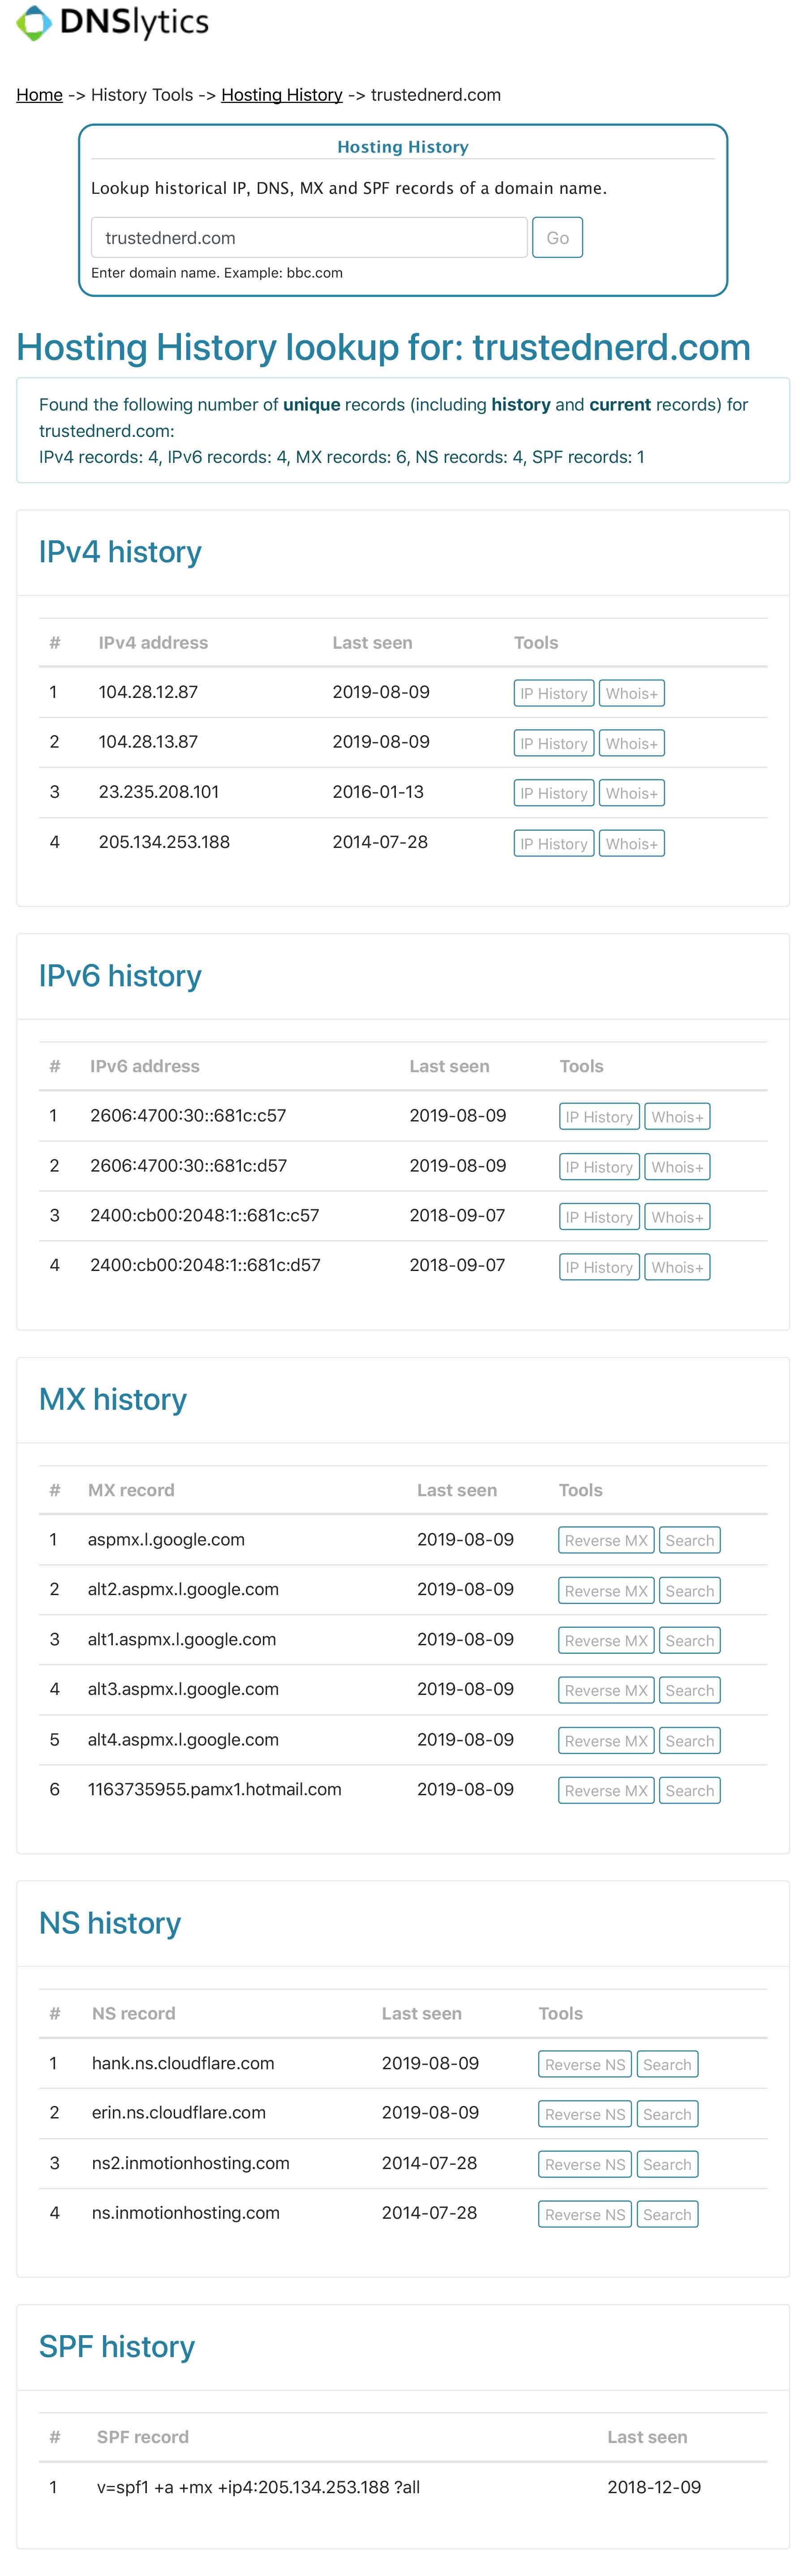Click Reverse NS for ns2.inmotionhosting.com
807x2576 pixels.
pyautogui.click(x=585, y=2165)
